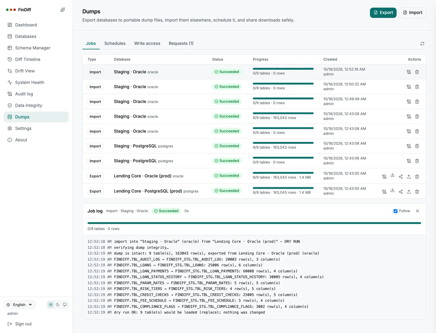Open the English language dropdown
The width and height of the screenshot is (436, 333).
pyautogui.click(x=20, y=305)
